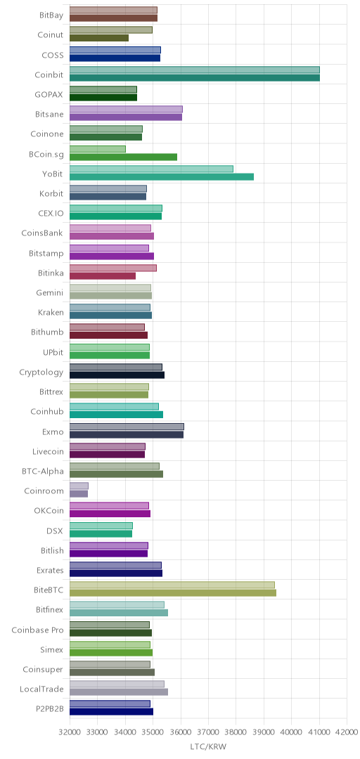Click the 42000 axis tick label

coord(347,731)
